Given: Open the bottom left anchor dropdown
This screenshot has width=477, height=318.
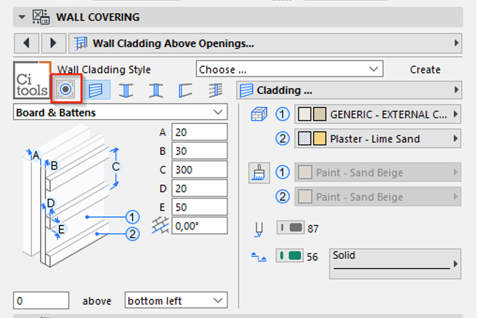Looking at the screenshot, I should [x=176, y=301].
